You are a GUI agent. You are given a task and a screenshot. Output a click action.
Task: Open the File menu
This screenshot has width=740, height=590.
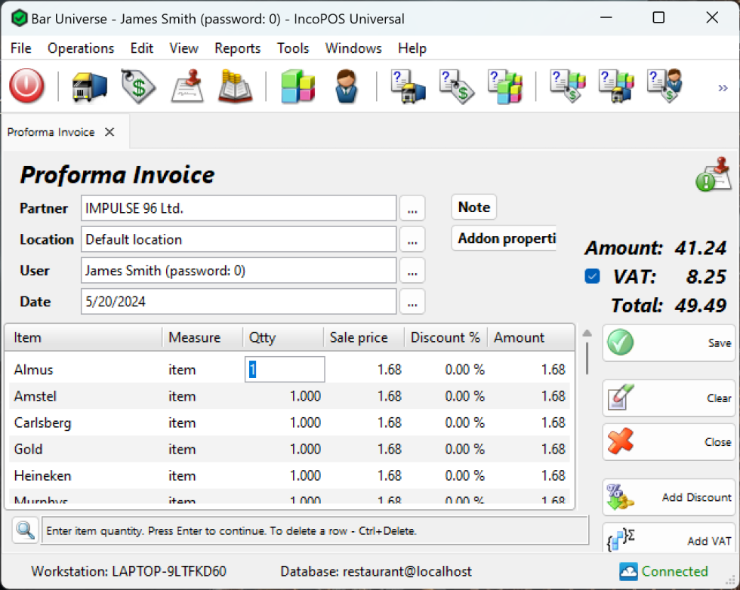[x=21, y=48]
